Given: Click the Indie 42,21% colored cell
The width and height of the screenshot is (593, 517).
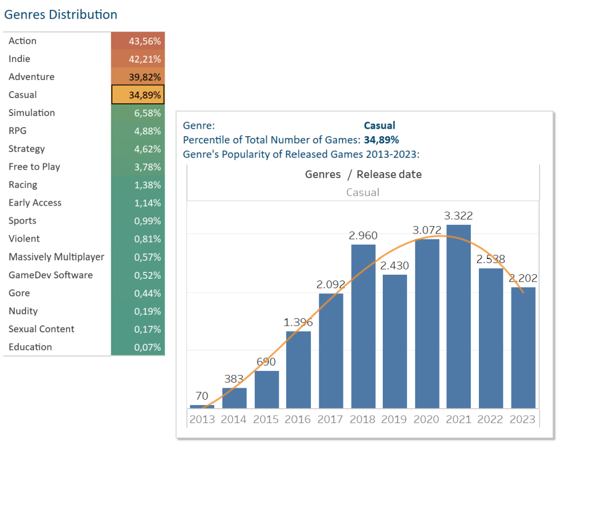Looking at the screenshot, I should pyautogui.click(x=138, y=59).
